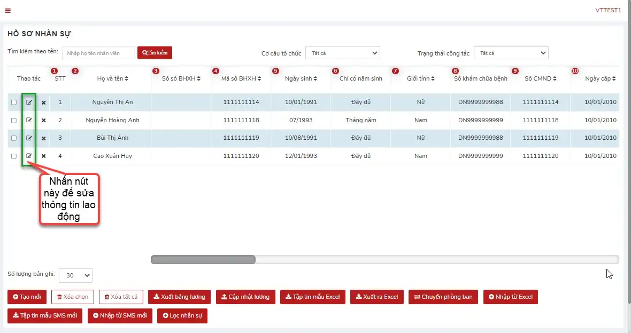631x333 pixels.
Task: Open the hamburger menu icon
Action: point(7,11)
